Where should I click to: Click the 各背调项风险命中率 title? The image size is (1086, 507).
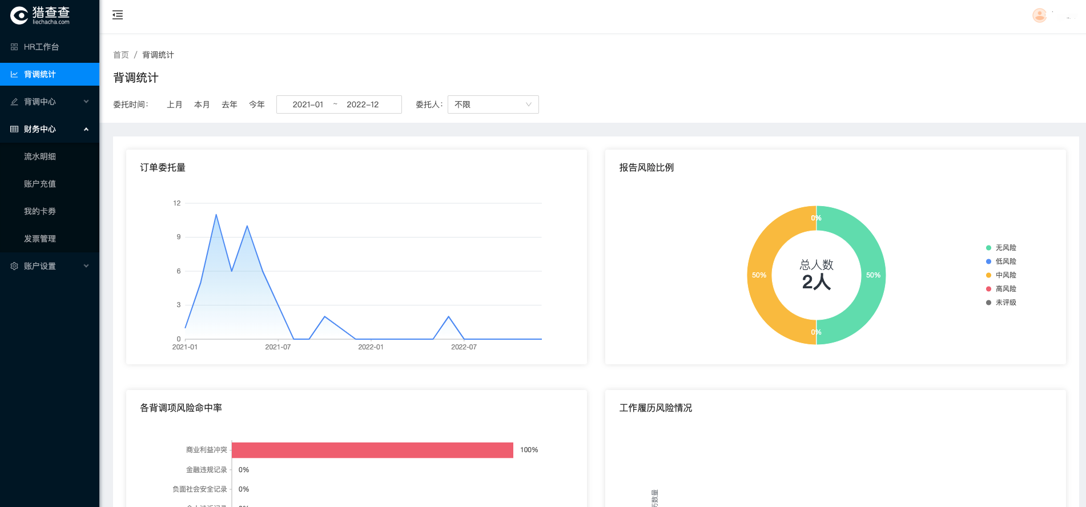181,408
